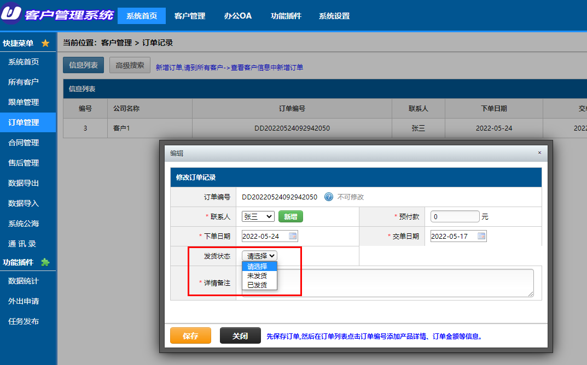Select the 请选择 option in list

click(x=259, y=266)
